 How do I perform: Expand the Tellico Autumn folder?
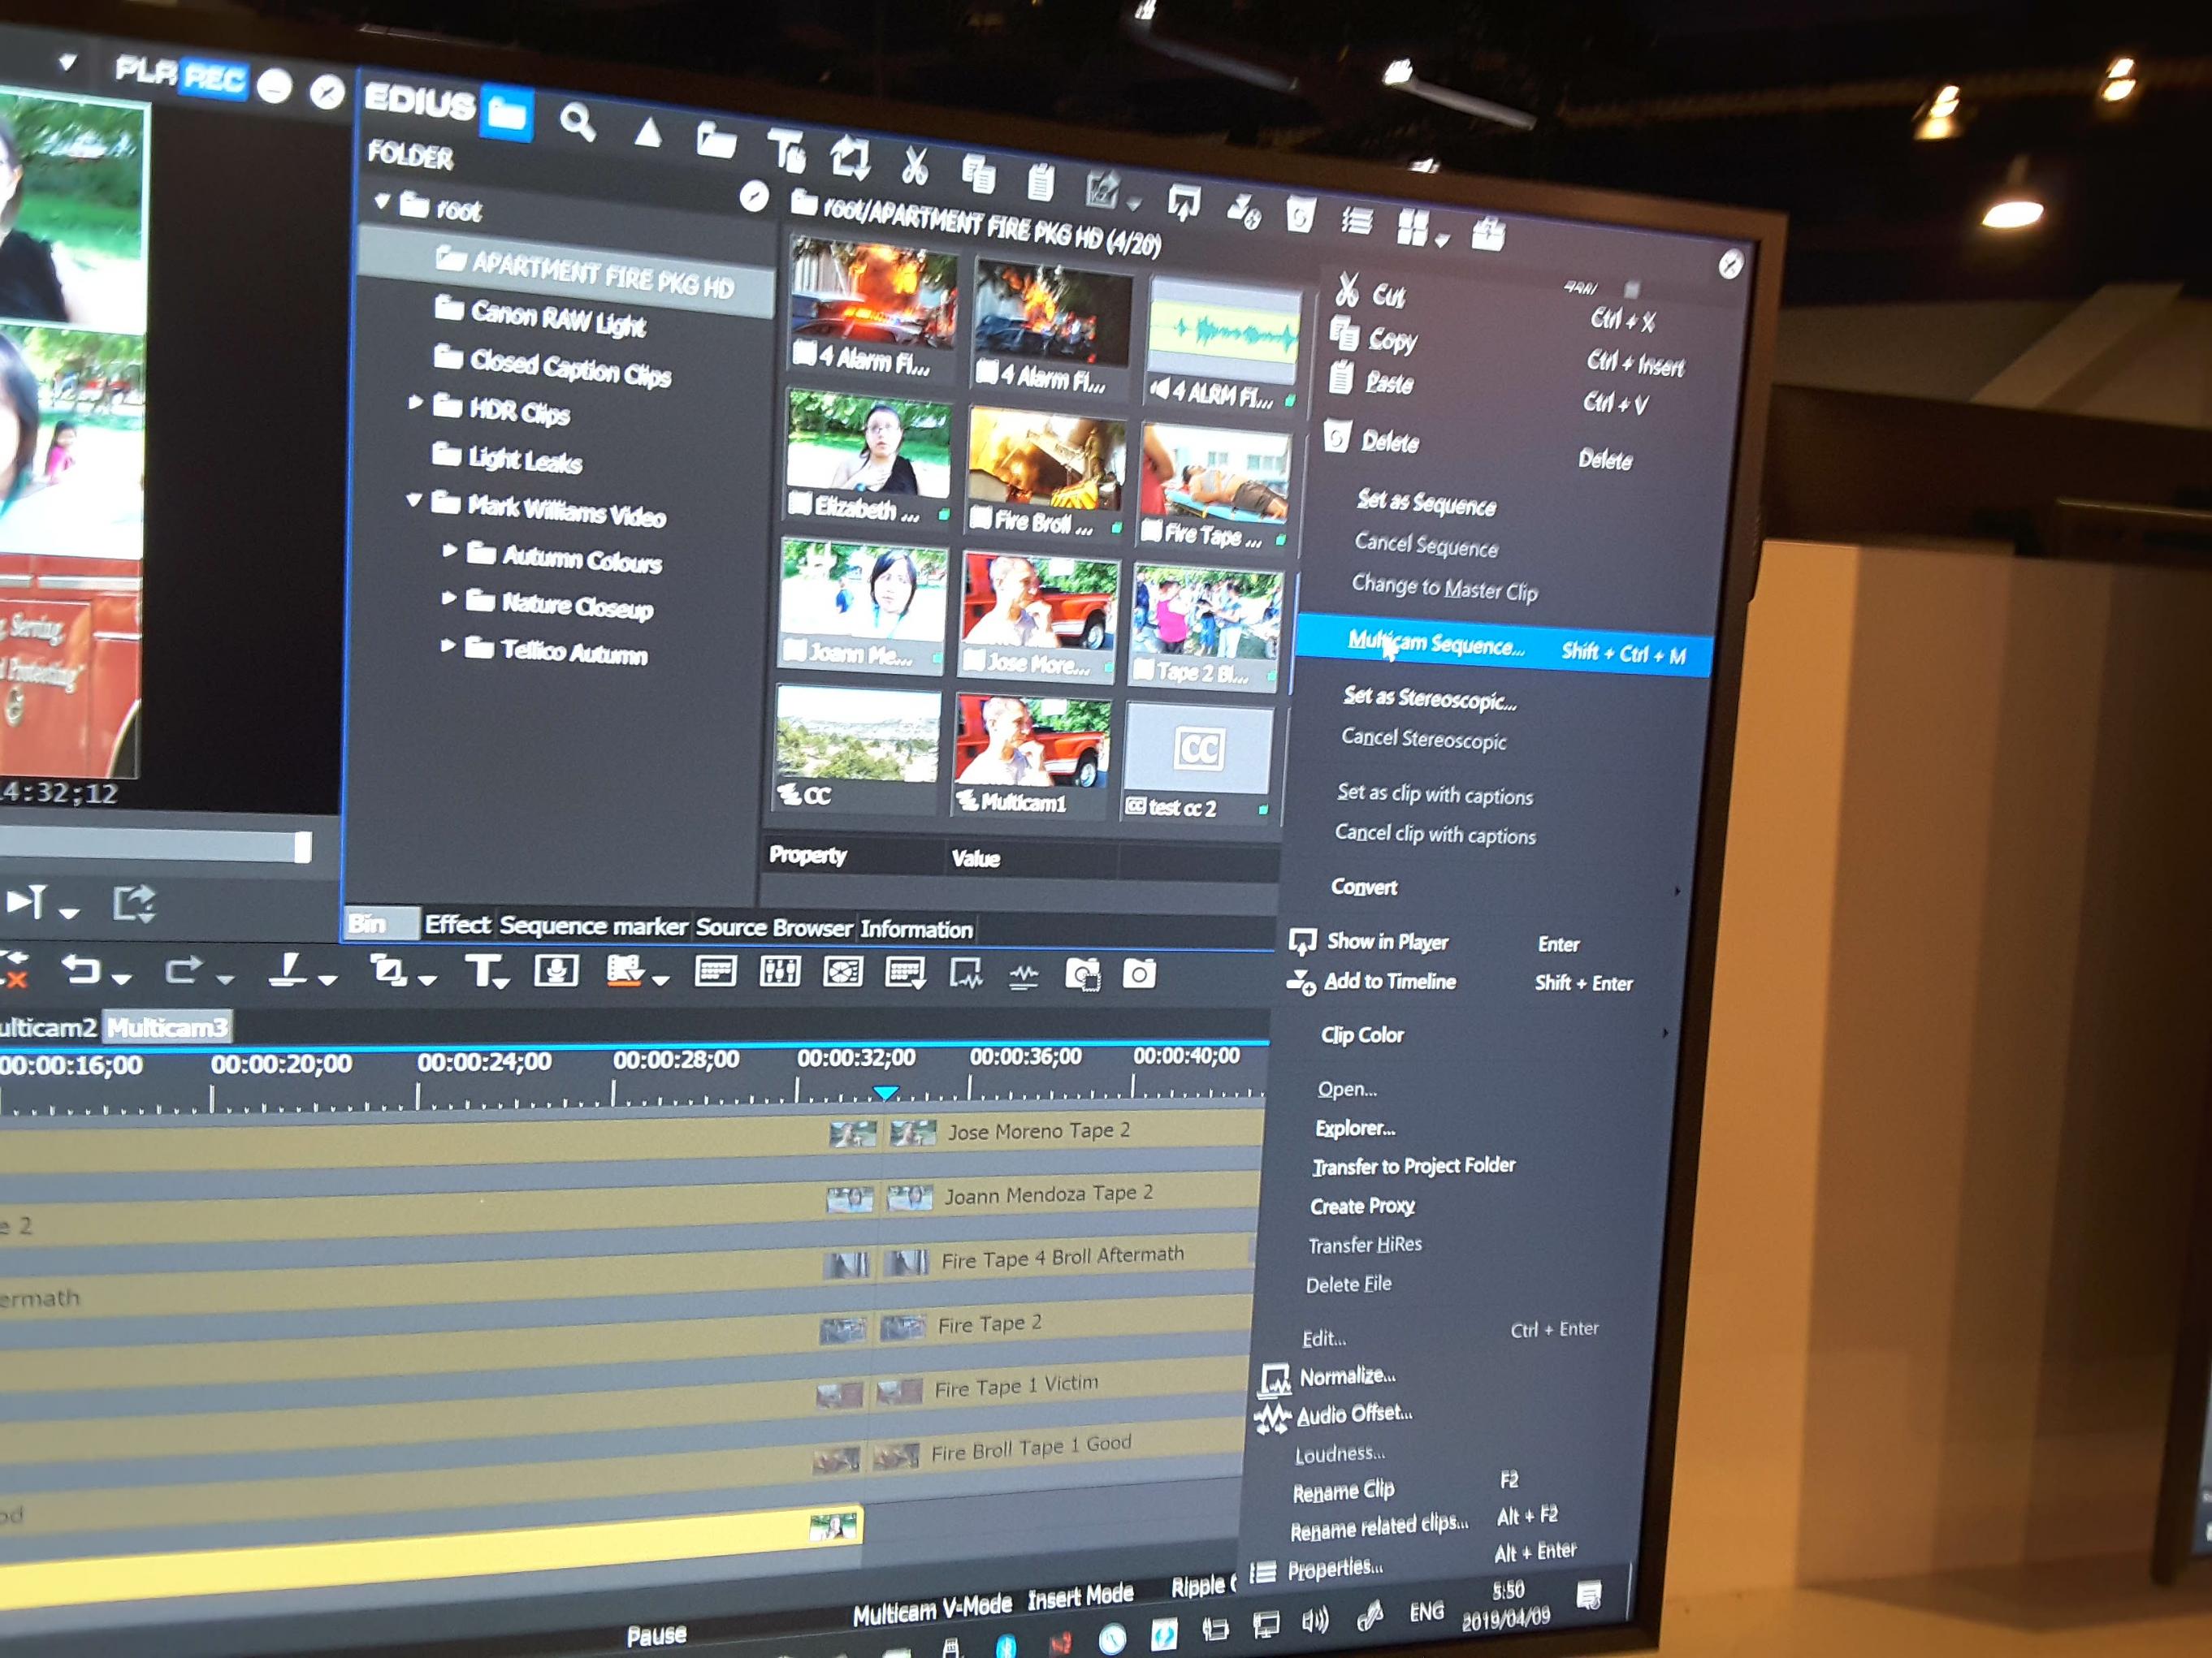tap(447, 645)
